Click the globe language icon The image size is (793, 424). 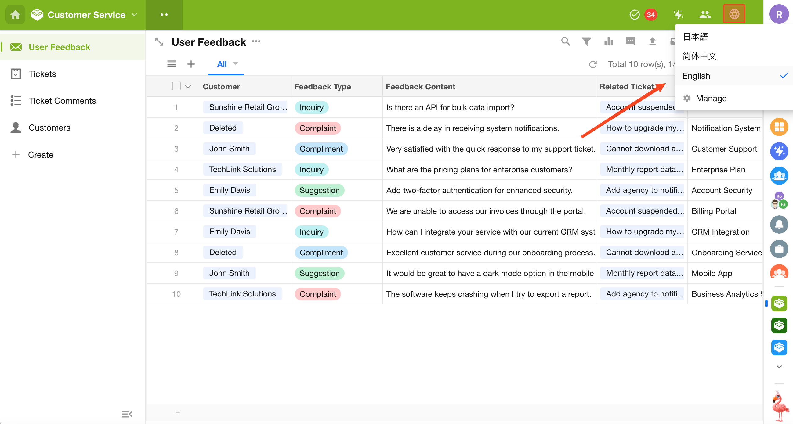click(x=734, y=14)
